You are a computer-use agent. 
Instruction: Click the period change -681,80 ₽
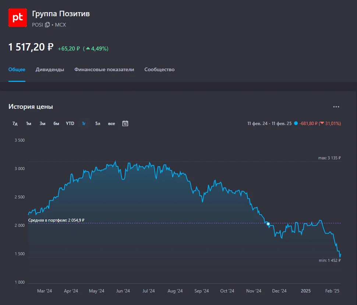tap(308, 124)
